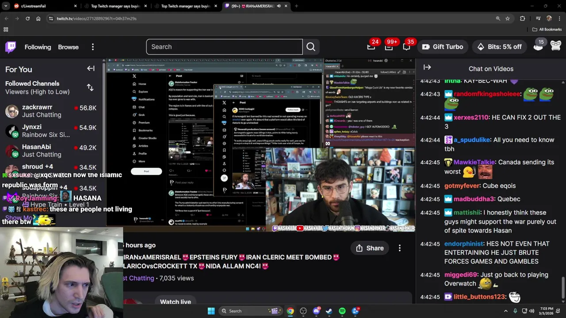The height and width of the screenshot is (318, 566).
Task: Open the network icon flyout in tray
Action: coord(524,311)
